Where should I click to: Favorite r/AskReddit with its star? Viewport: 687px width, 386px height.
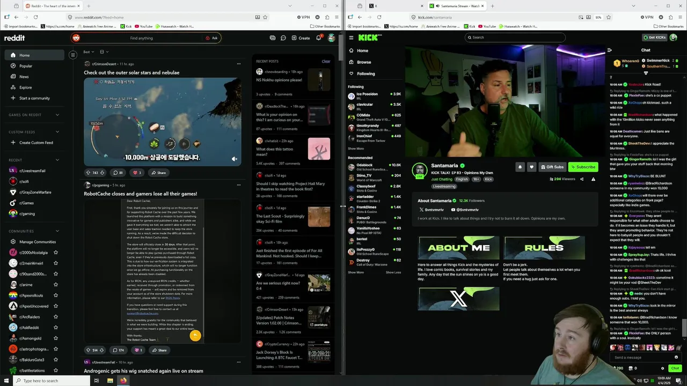tap(55, 328)
